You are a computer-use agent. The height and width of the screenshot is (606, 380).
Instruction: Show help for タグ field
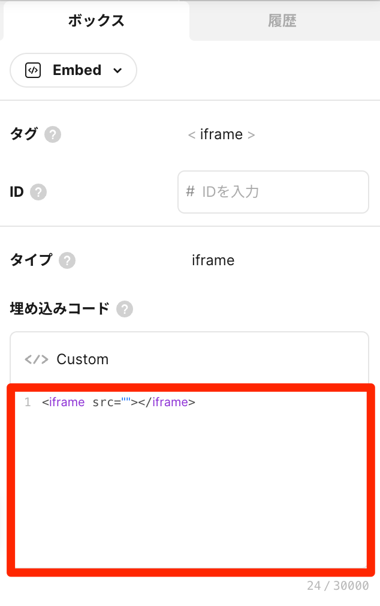point(53,134)
